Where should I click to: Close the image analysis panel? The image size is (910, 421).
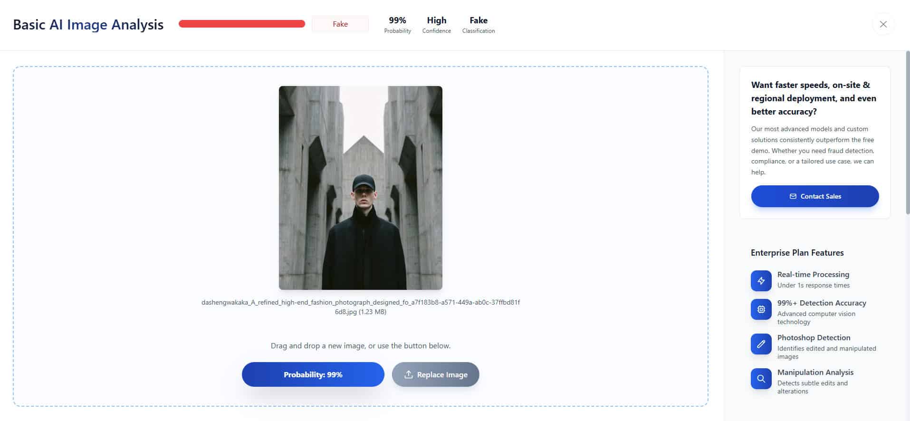click(x=883, y=24)
